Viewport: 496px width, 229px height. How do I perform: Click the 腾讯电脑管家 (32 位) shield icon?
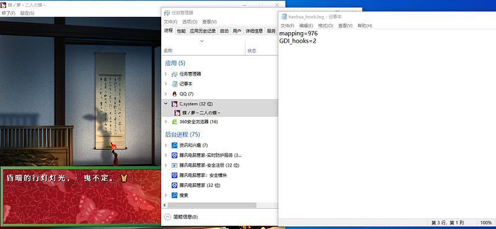pos(174,186)
